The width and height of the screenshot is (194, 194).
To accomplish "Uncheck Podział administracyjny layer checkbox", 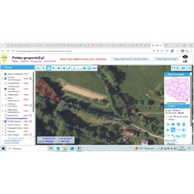I will click(x=5, y=79).
